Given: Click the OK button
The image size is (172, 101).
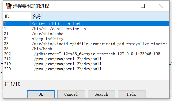Looking at the screenshot, I should point(41,94).
